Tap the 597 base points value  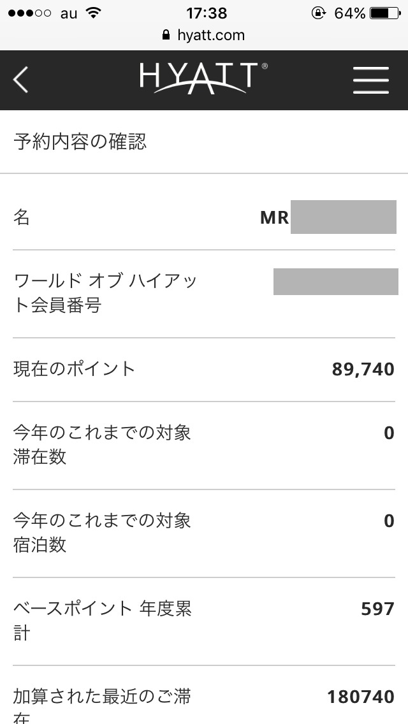click(x=377, y=609)
